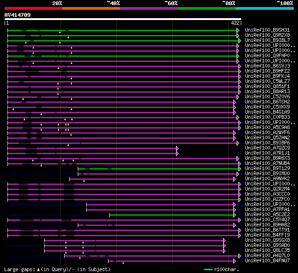Select the UniRef100_C5Z0V6 label
This screenshot has height=273, width=298.
pyautogui.click(x=267, y=96)
